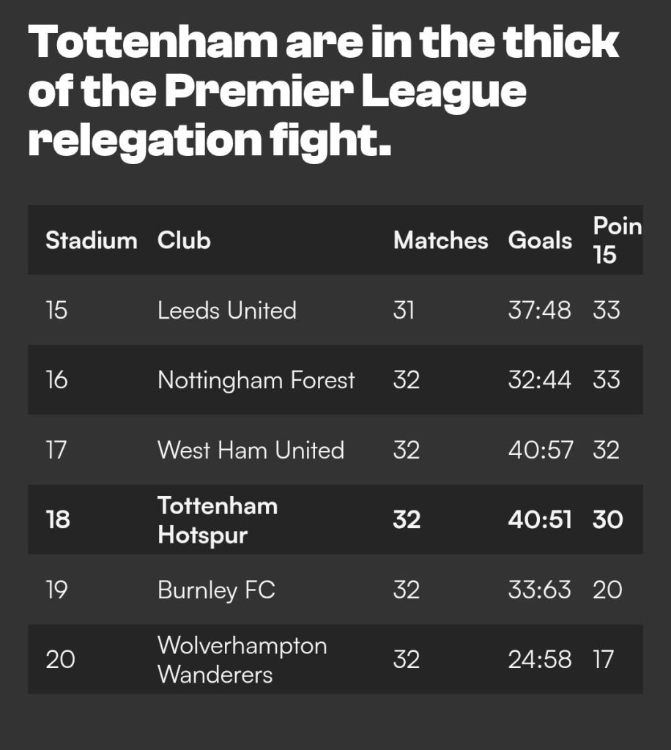Click Nottingham Forest's goals value 32:44

click(539, 380)
